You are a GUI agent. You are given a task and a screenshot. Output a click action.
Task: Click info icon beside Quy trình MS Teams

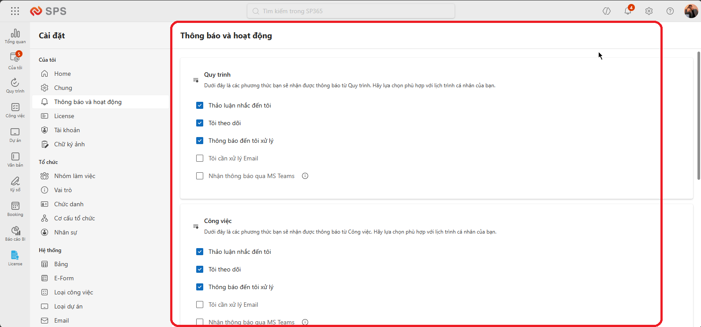[305, 176]
